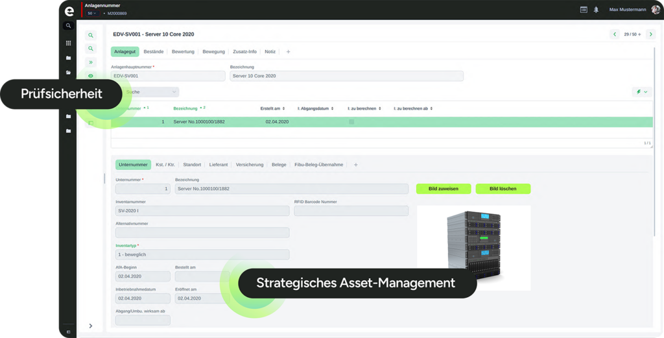
Task: Open the Versicherung tab
Action: pos(250,165)
